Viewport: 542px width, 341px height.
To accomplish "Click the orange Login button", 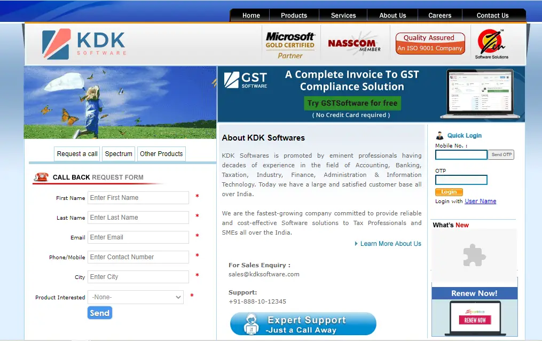I will (x=449, y=192).
